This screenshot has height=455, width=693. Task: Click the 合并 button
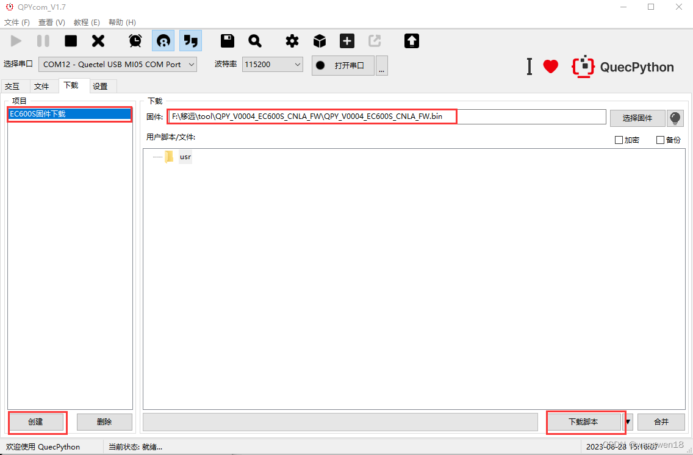[x=661, y=422]
